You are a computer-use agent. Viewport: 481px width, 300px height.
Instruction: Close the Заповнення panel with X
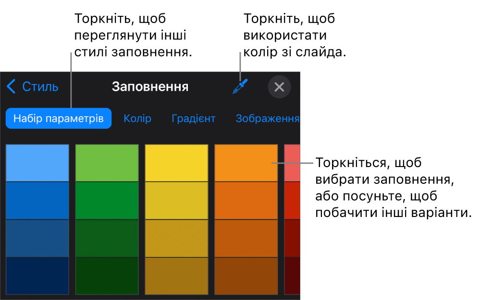pos(279,87)
